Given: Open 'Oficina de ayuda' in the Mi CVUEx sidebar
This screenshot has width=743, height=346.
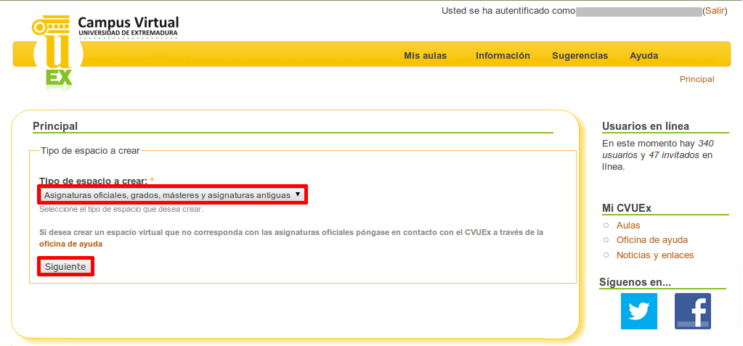Looking at the screenshot, I should (651, 240).
